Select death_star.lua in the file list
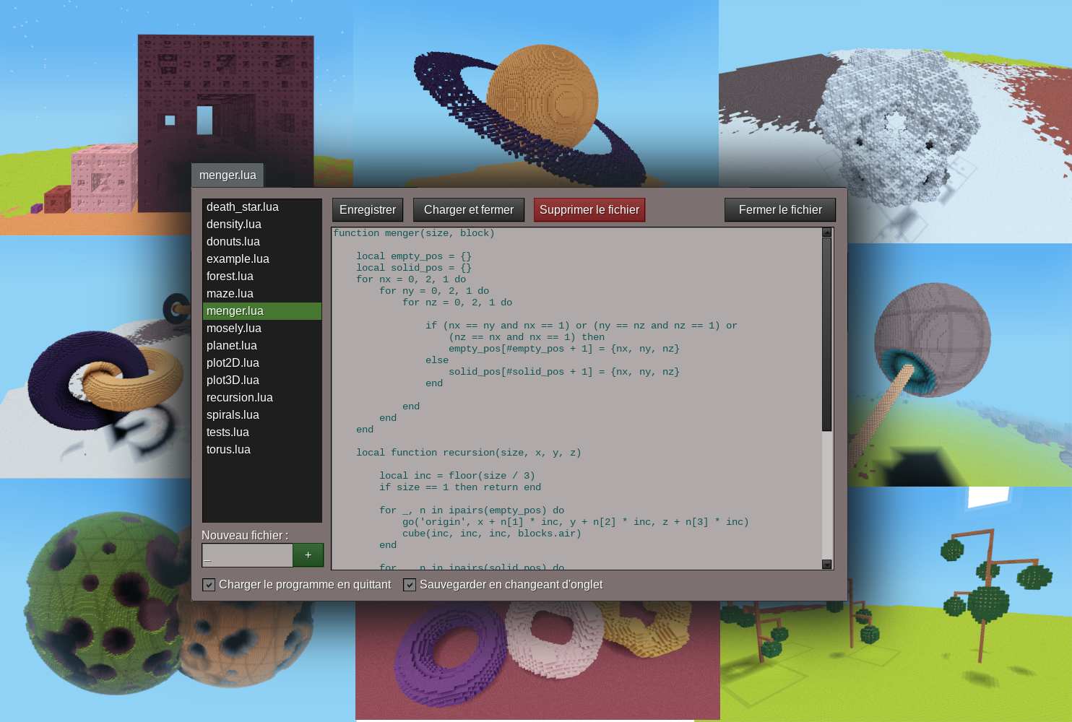This screenshot has height=722, width=1072. click(241, 206)
